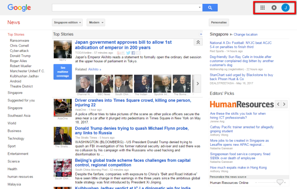Open Science section
Image resolution: width=297 pixels, height=189 pixels.
(14, 161)
